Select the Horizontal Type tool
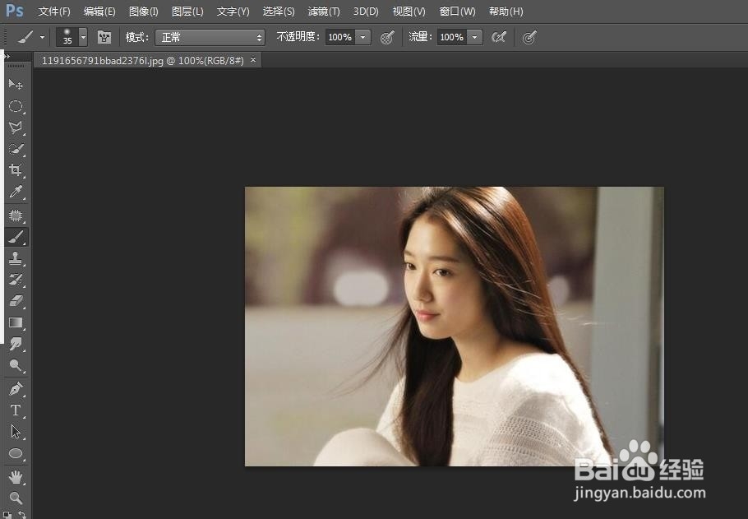Viewport: 748px width, 519px height. tap(16, 410)
